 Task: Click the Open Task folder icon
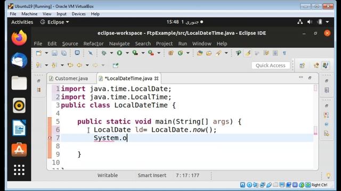click(209, 53)
